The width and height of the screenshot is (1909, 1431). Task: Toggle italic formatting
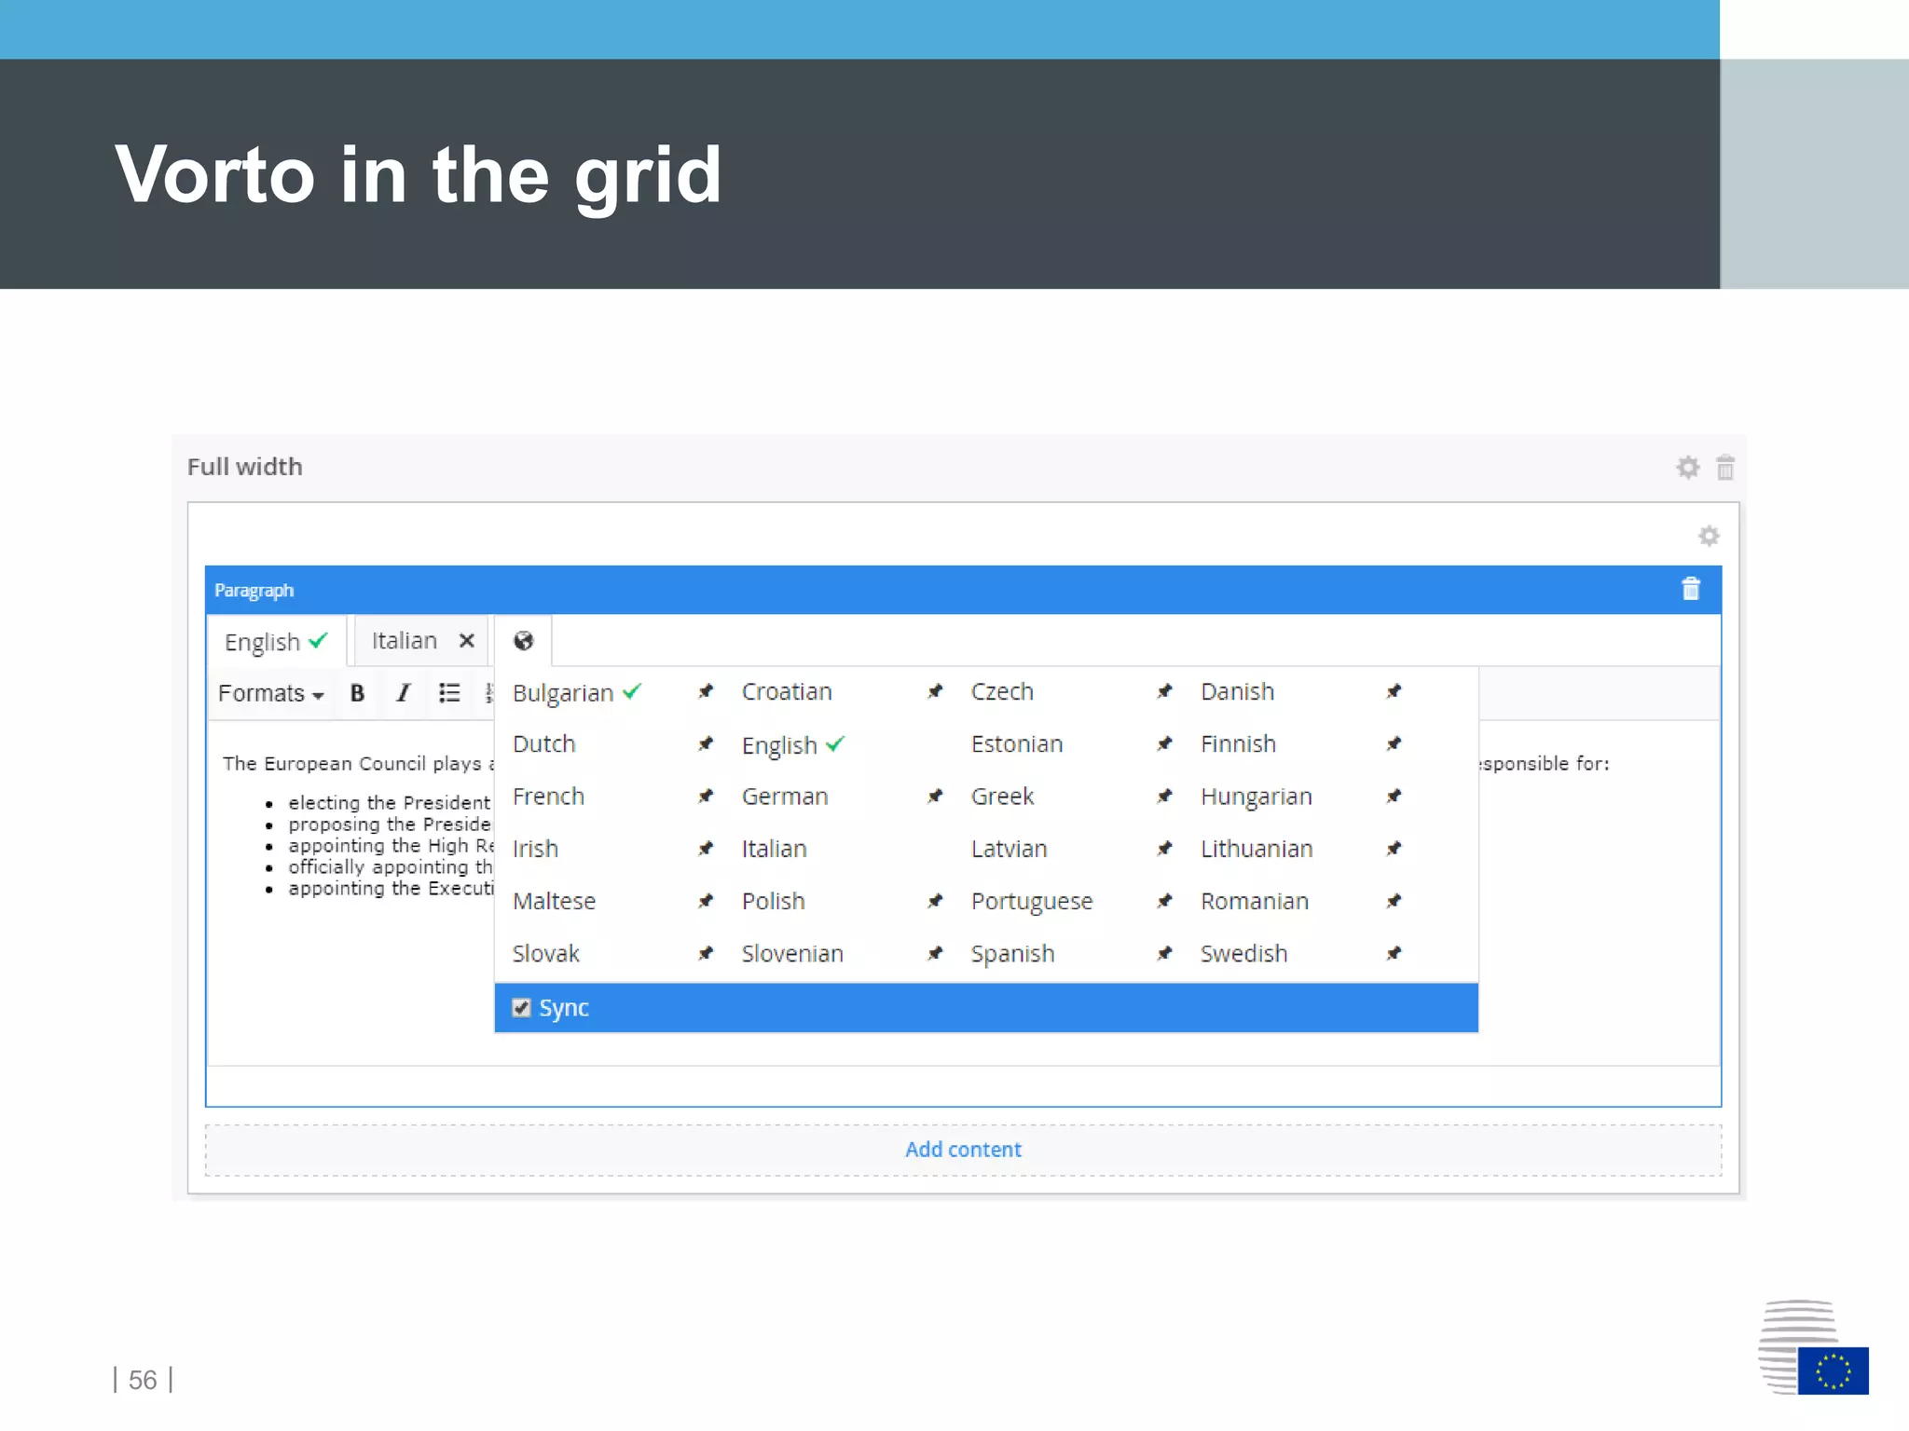403,693
